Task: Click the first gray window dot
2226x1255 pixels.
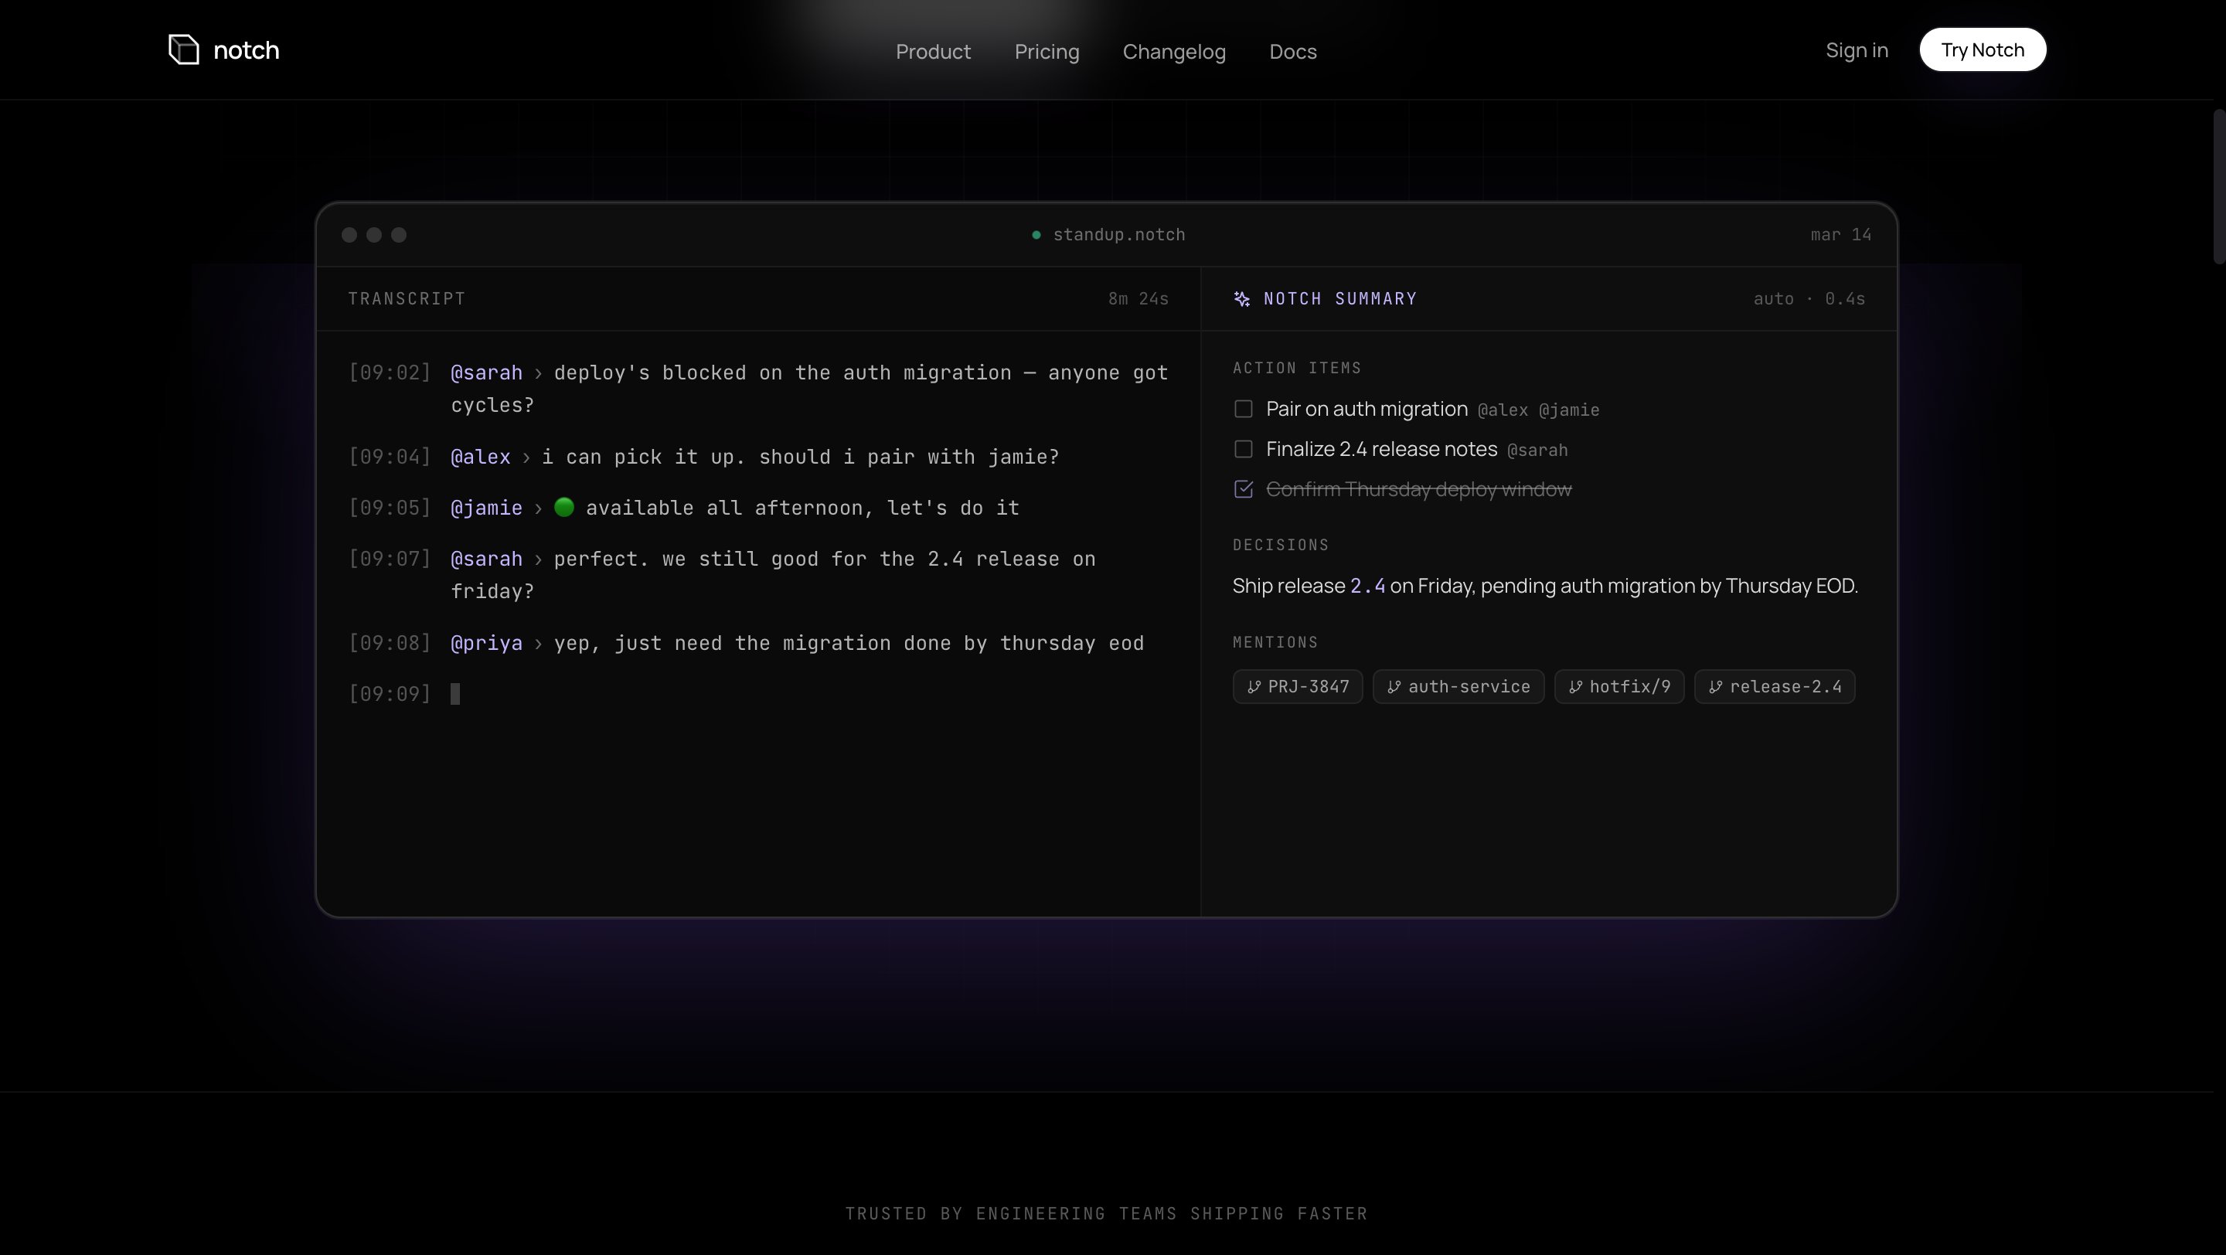Action: click(349, 235)
